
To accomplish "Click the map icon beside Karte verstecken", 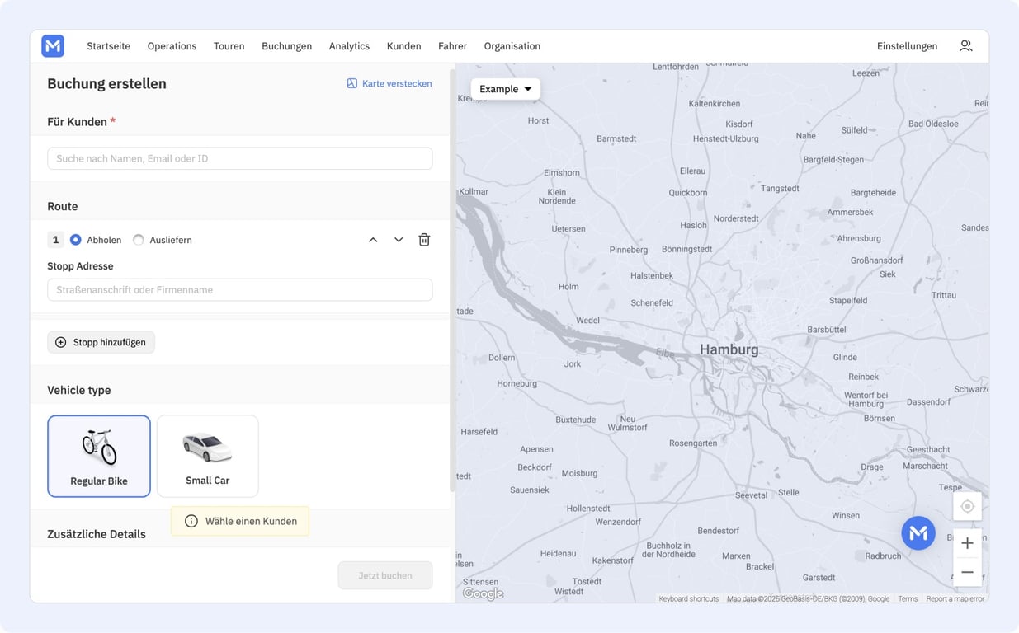I will (352, 83).
